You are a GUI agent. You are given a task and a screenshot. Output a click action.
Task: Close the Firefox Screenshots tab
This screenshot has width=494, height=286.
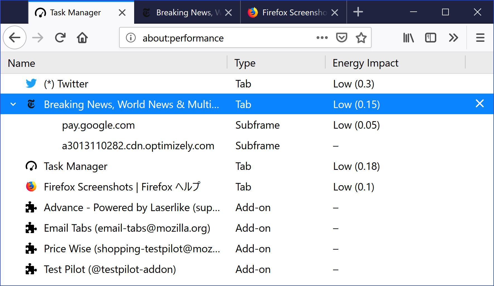point(335,13)
